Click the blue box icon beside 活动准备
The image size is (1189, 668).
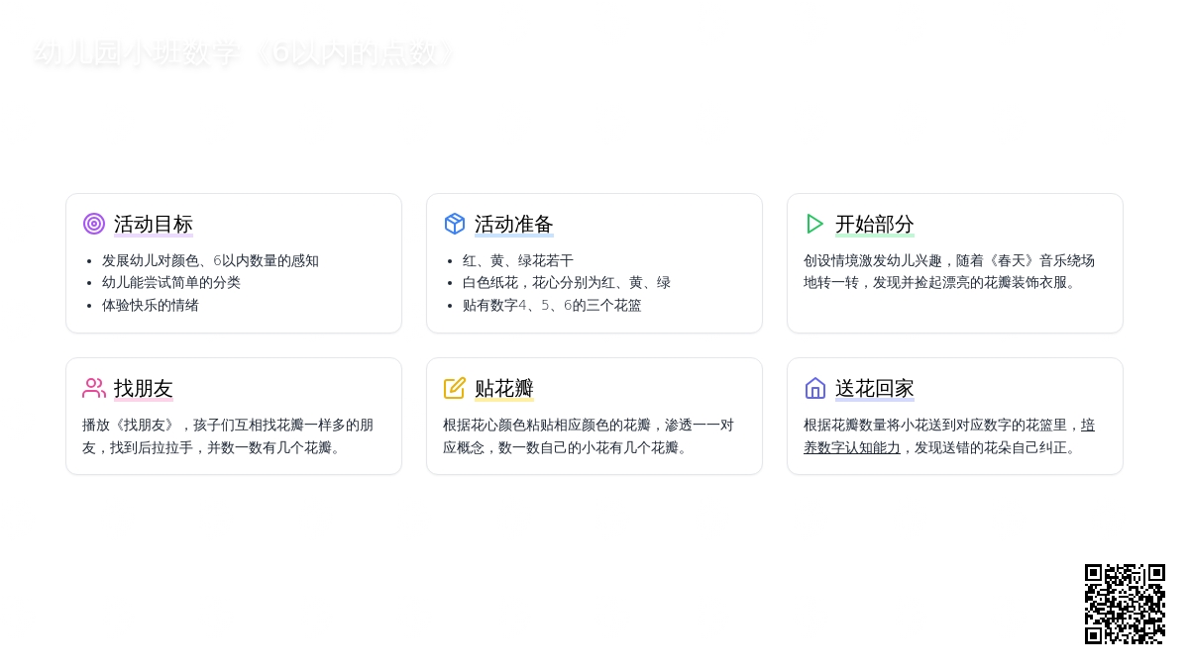tap(455, 224)
